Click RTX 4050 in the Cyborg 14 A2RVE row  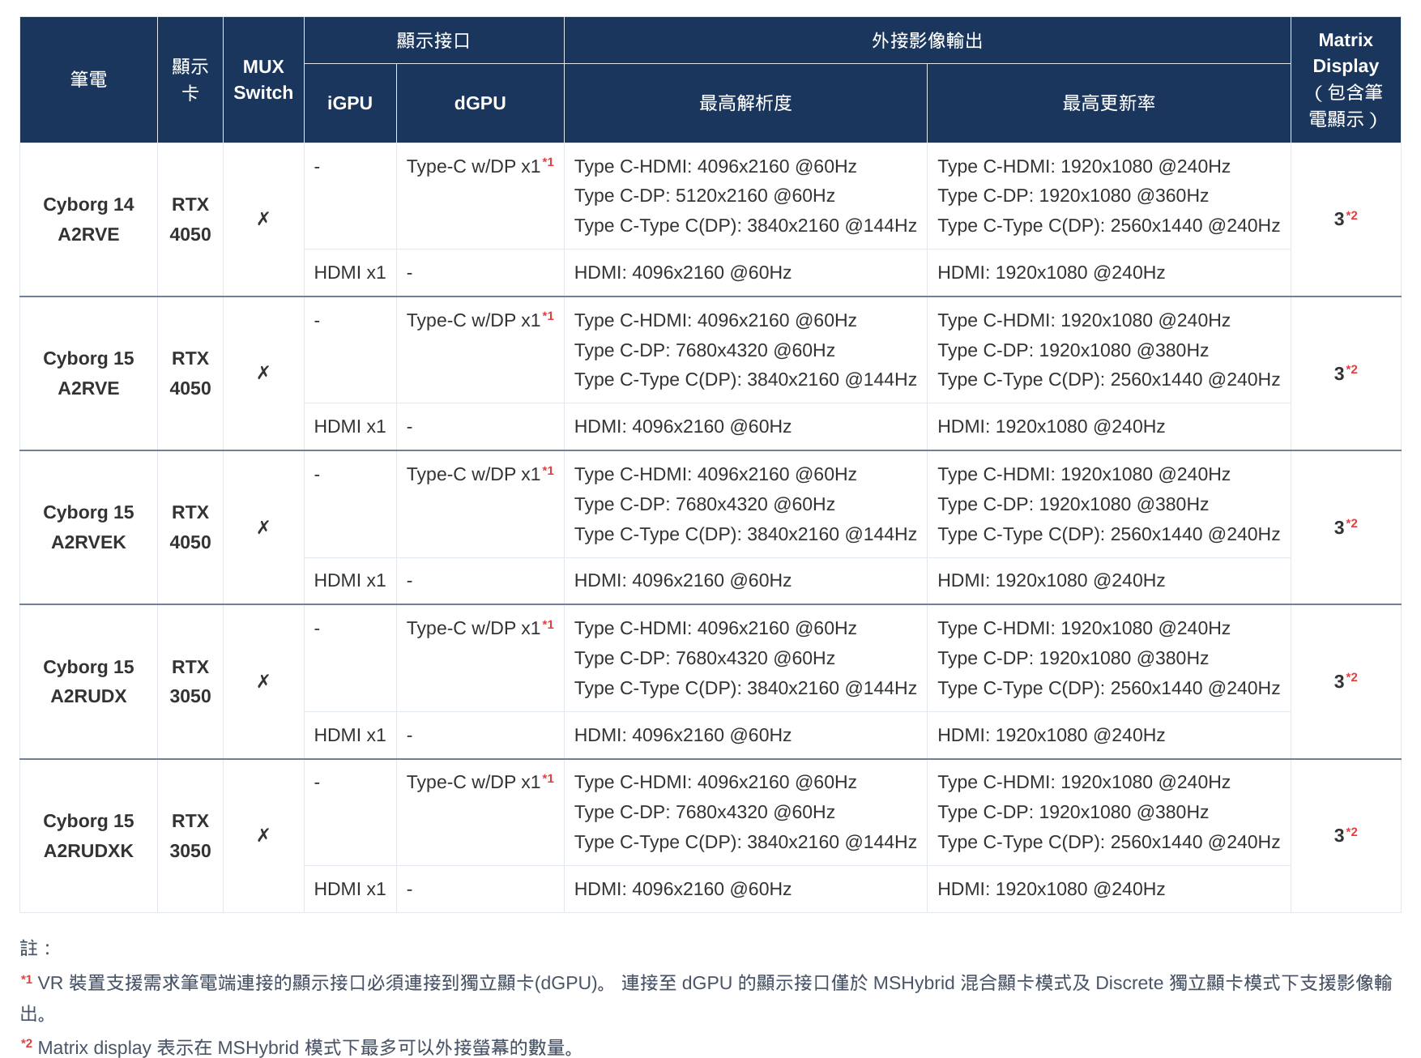(x=190, y=220)
